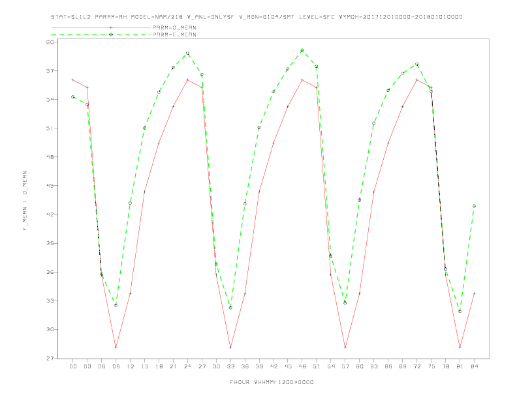Select the F_MEAN circle marker at hour 00
Viewport: 517px width, 399px height.
pyautogui.click(x=73, y=96)
